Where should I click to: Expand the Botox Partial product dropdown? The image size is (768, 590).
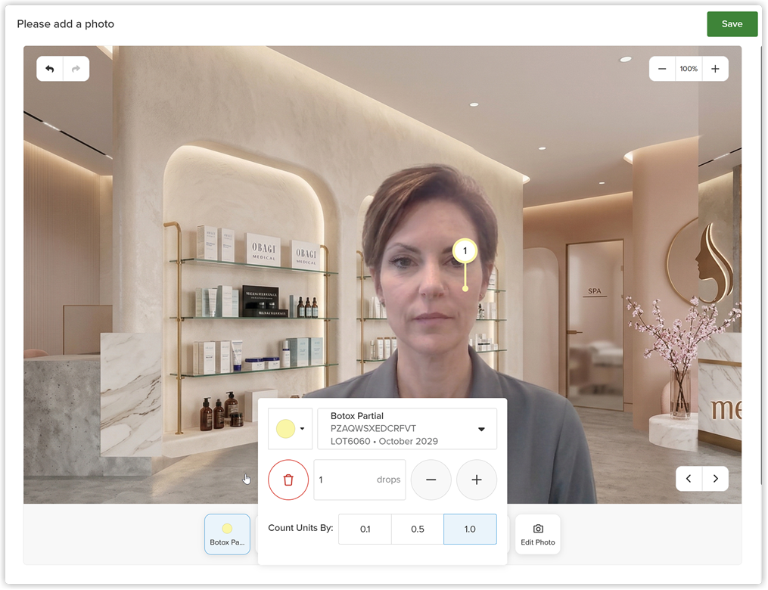click(x=407, y=428)
